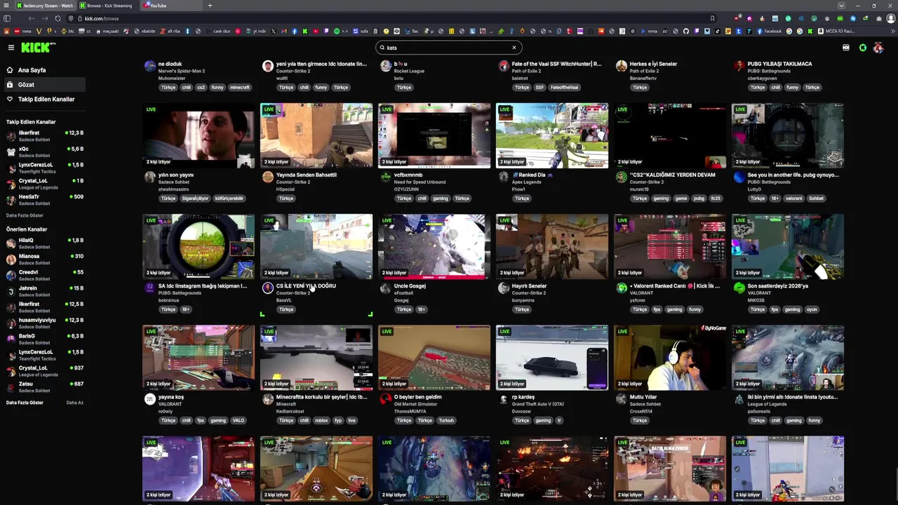
Task: Bookmark this page icon in address bar
Action: (x=713, y=18)
